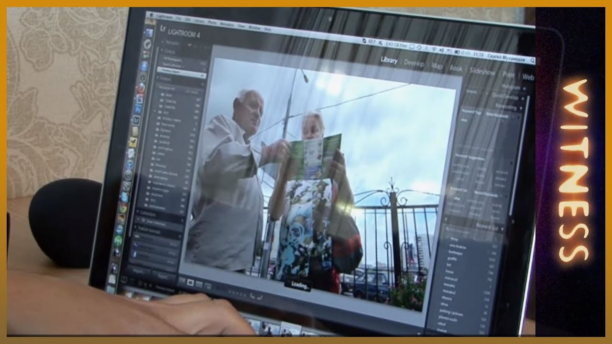Click the Import button

140,271
